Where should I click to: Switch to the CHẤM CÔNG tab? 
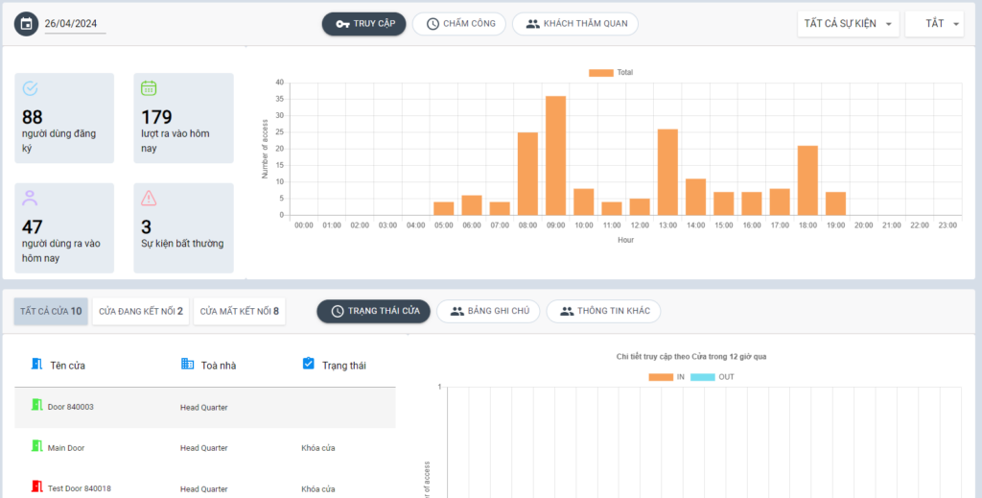click(459, 24)
